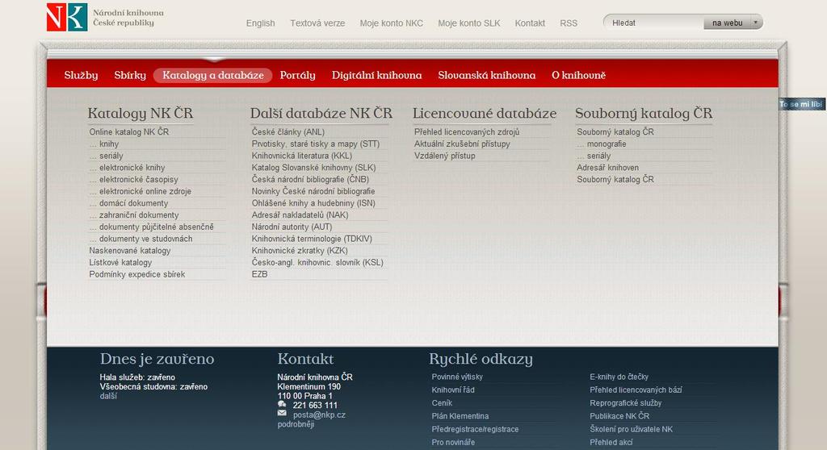Image resolution: width=827 pixels, height=450 pixels.
Task: Open České články (ANL) database
Action: coord(288,131)
